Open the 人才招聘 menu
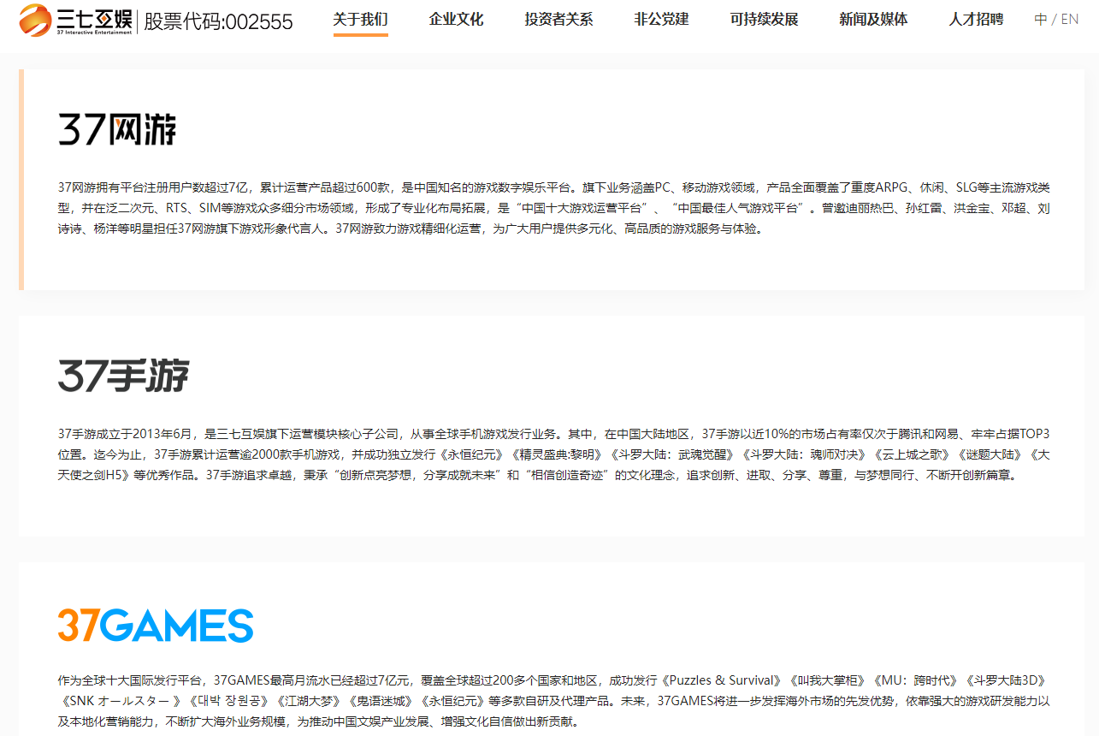Image resolution: width=1099 pixels, height=736 pixels. click(976, 20)
